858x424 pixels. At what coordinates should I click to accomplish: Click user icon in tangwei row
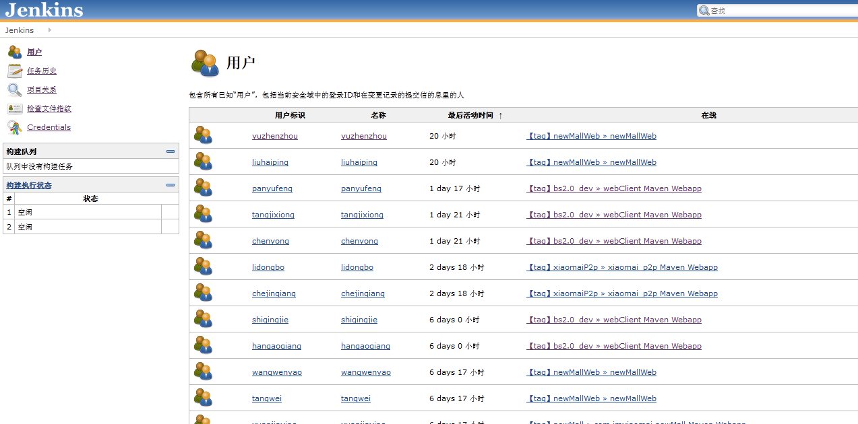203,398
